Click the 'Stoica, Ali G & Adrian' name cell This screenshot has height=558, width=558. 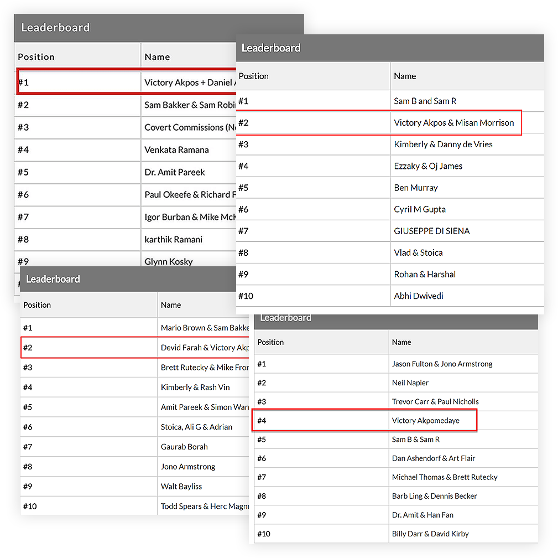pos(204,427)
